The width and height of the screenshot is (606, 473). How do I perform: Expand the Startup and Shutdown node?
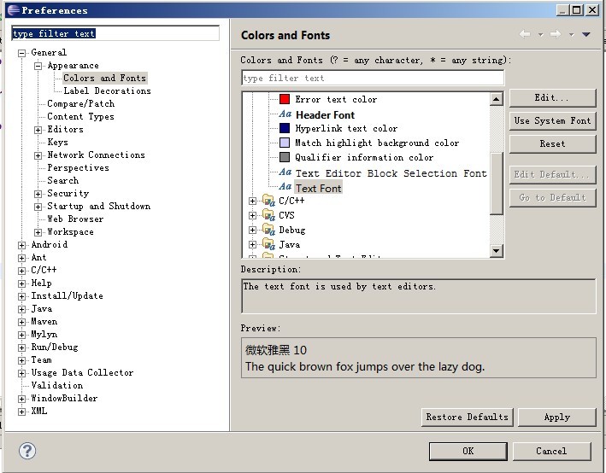pos(38,207)
